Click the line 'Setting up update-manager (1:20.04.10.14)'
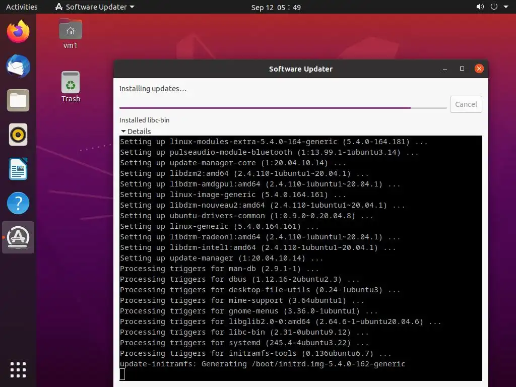Screen dimensions: 516x387 point(222,258)
